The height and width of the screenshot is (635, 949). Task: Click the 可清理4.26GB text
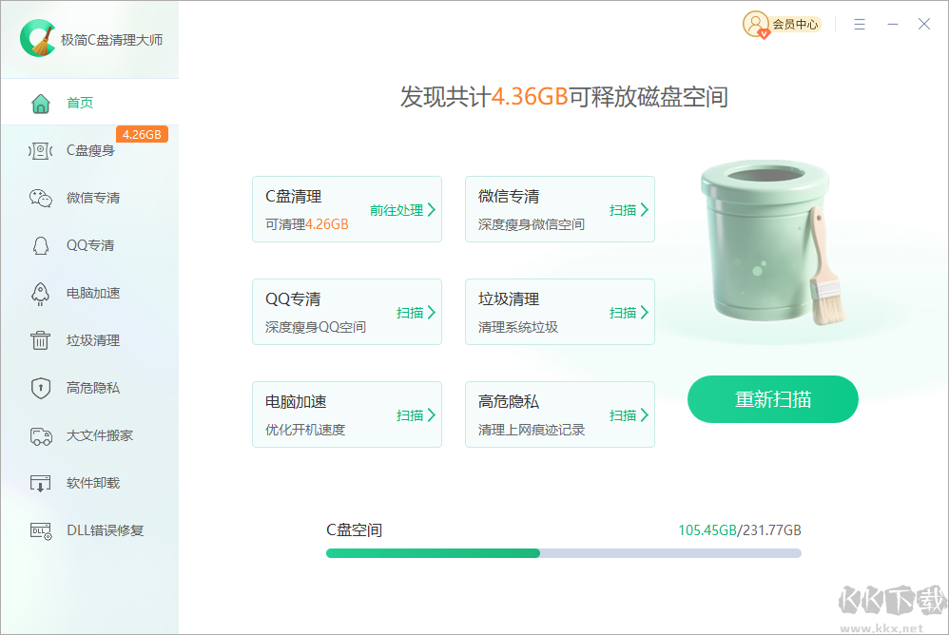pos(307,224)
